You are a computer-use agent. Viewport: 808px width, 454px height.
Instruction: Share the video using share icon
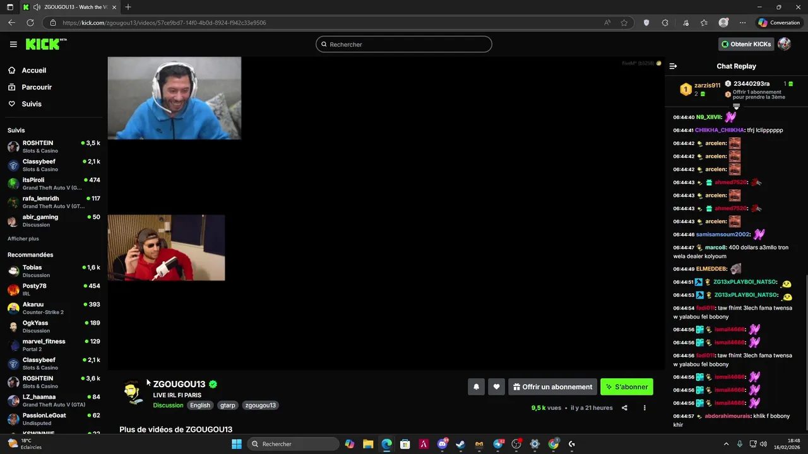point(624,408)
